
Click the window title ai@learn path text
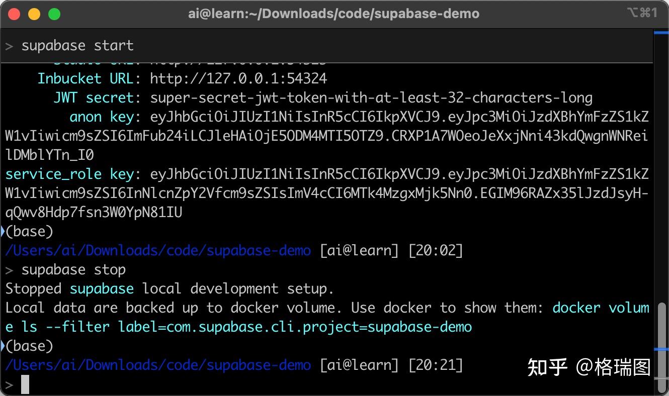[333, 14]
